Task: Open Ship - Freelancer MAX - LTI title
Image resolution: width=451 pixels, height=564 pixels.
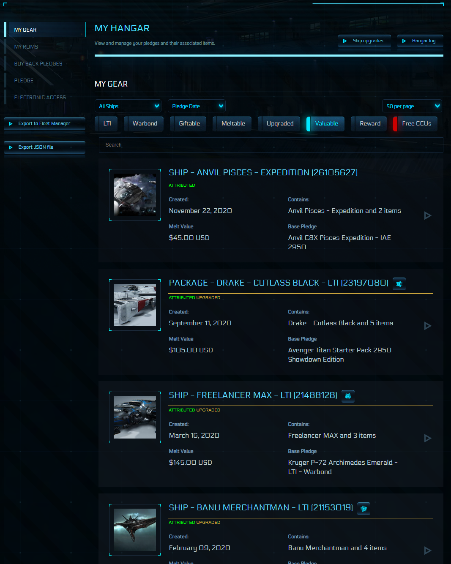Action: (x=253, y=395)
